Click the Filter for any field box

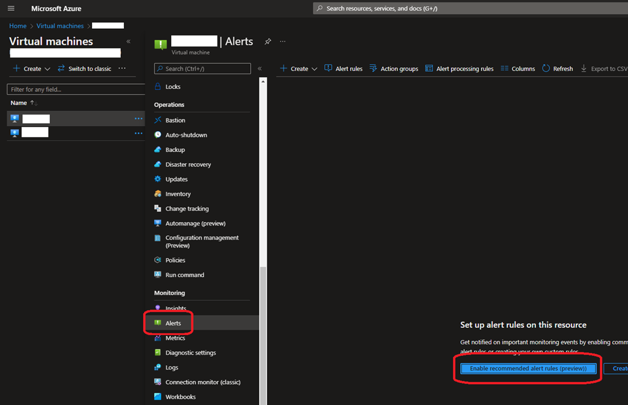[75, 89]
